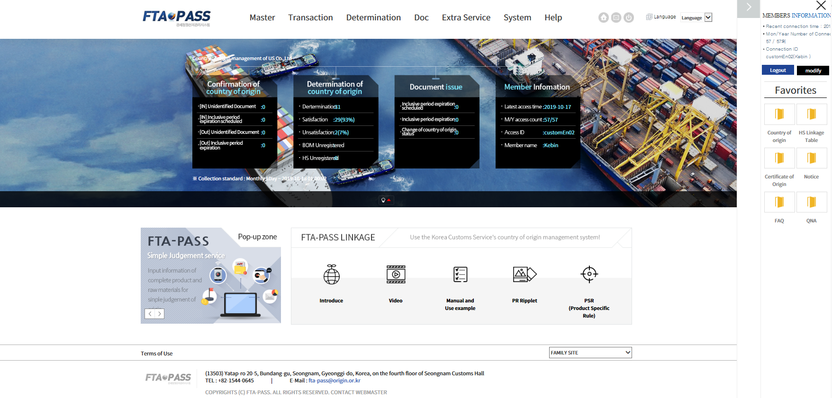Viewport: 832px width, 398px height.
Task: Open the Master menu
Action: (262, 18)
